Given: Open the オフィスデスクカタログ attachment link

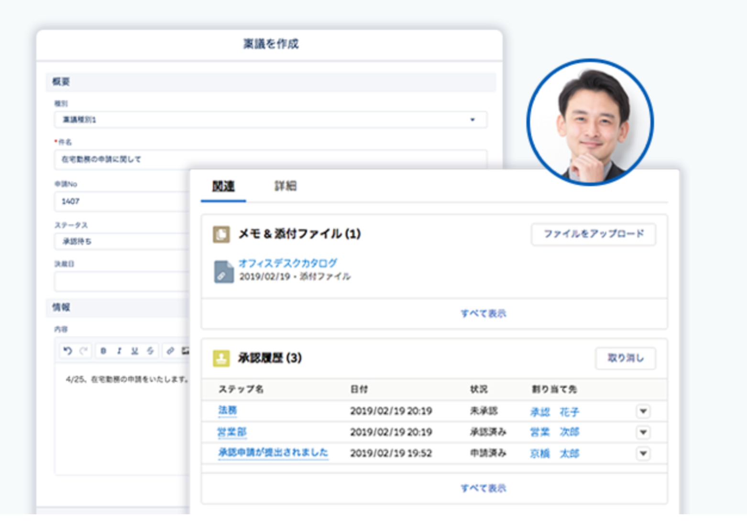Looking at the screenshot, I should 287,263.
